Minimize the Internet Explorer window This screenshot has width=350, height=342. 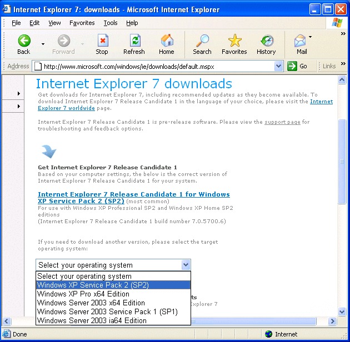tap(315, 9)
